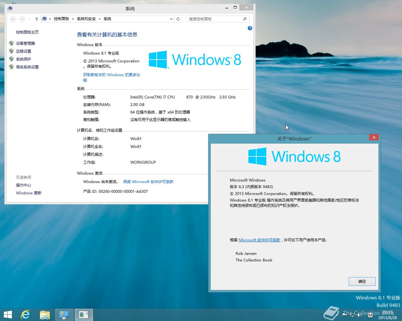
Task: Click processor value Intel(R) Core(TM) i7 CPU
Action: 183,97
